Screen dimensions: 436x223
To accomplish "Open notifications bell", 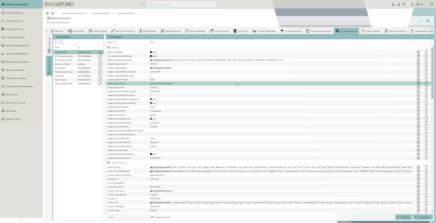I will (412, 4).
